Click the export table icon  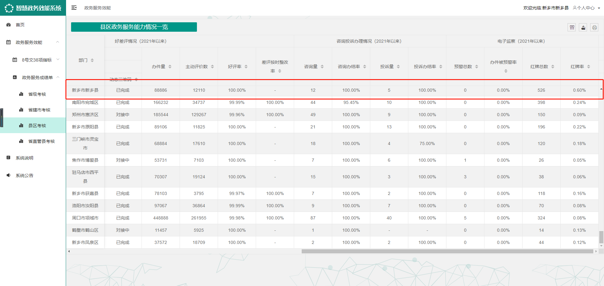pyautogui.click(x=583, y=28)
